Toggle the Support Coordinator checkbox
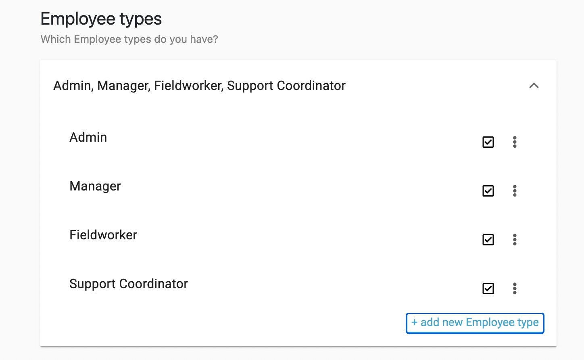The height and width of the screenshot is (360, 584). [488, 289]
